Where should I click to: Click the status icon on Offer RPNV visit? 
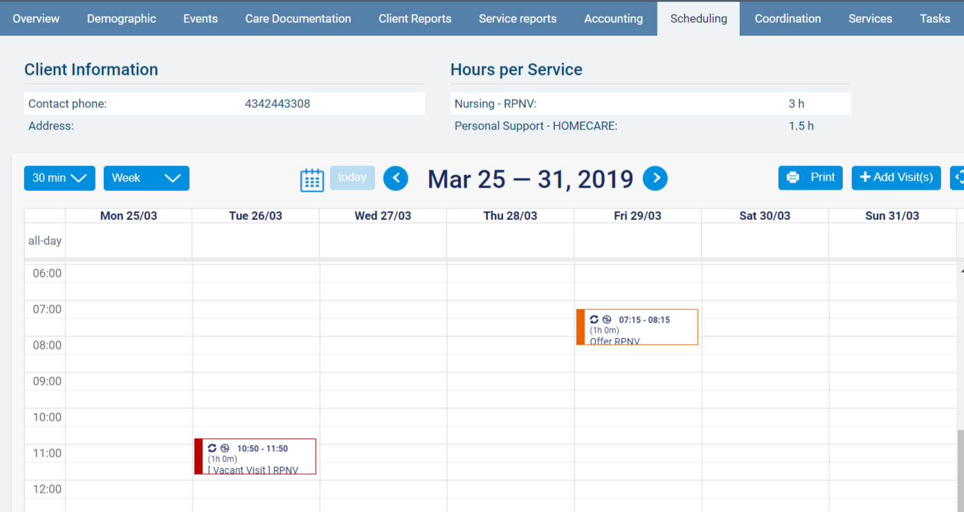coord(607,320)
